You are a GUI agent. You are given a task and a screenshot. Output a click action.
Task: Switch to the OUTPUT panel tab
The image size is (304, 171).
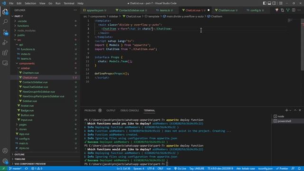(111, 110)
